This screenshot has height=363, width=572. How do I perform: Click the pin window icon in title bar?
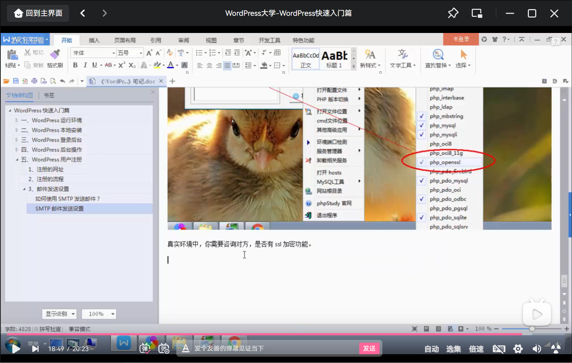(453, 13)
